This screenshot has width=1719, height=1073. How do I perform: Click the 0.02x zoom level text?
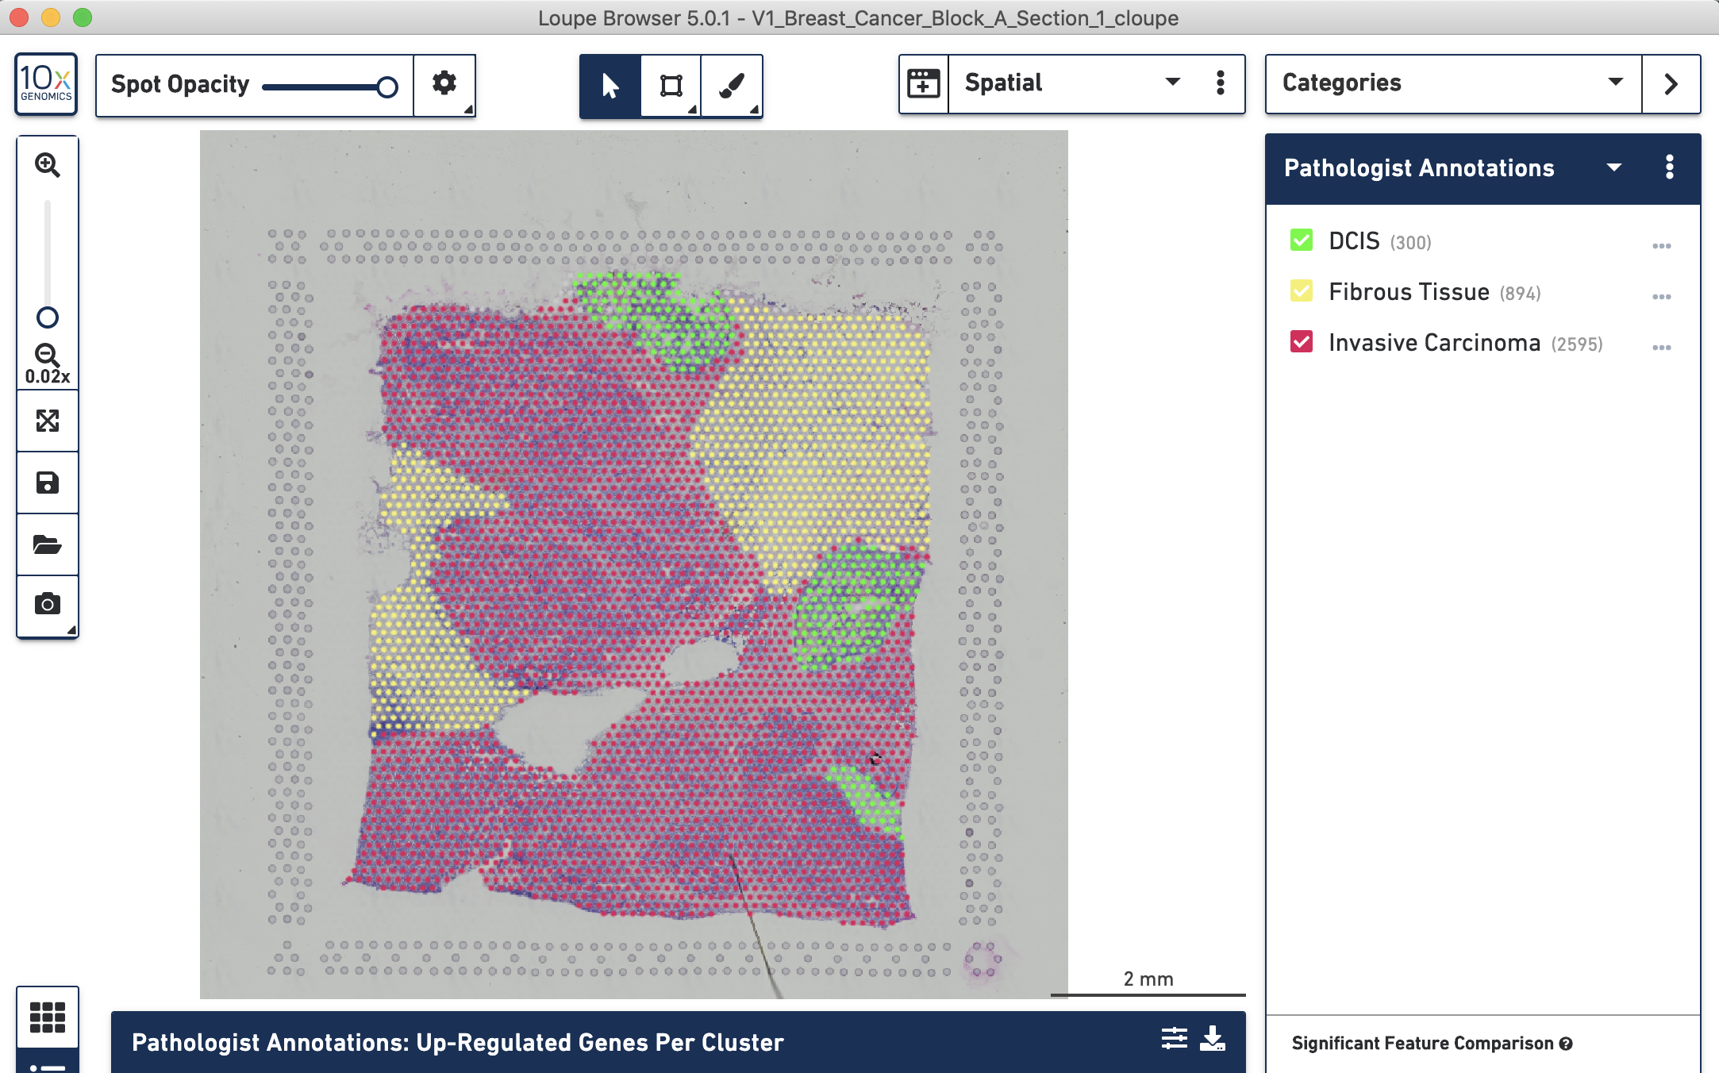click(x=48, y=377)
